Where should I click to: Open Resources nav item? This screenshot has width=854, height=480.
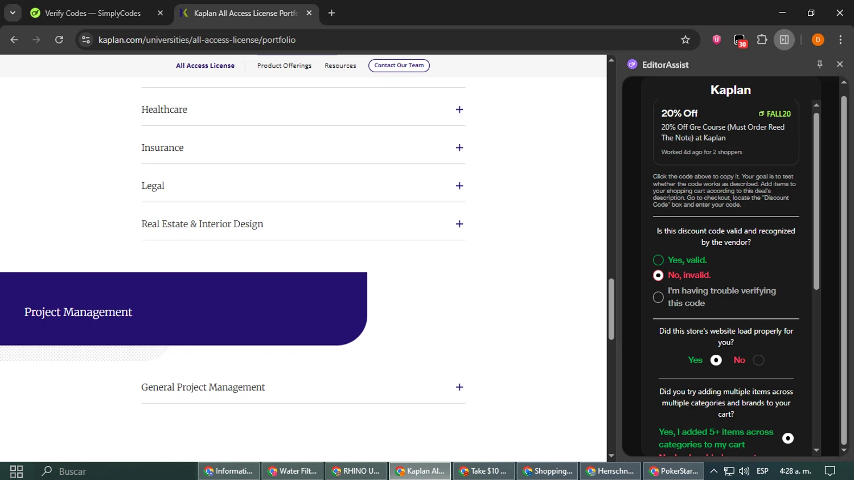click(x=340, y=65)
